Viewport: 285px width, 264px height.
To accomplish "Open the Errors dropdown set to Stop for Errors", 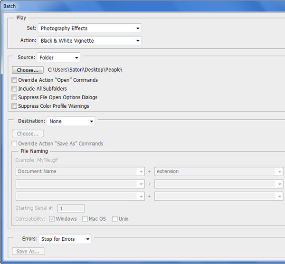I will pyautogui.click(x=65, y=239).
